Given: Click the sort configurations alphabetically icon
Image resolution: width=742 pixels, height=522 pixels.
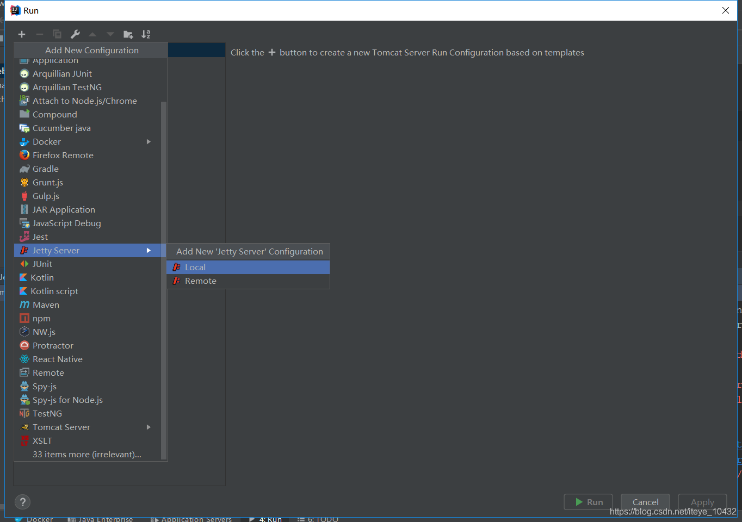Looking at the screenshot, I should pos(146,34).
